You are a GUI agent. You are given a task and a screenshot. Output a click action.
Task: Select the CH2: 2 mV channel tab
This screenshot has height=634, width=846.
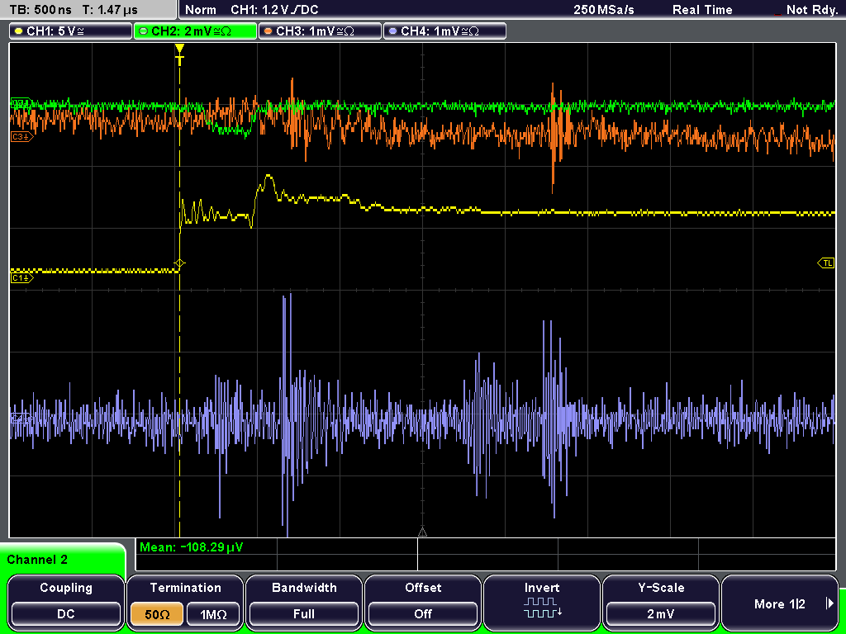(x=195, y=31)
